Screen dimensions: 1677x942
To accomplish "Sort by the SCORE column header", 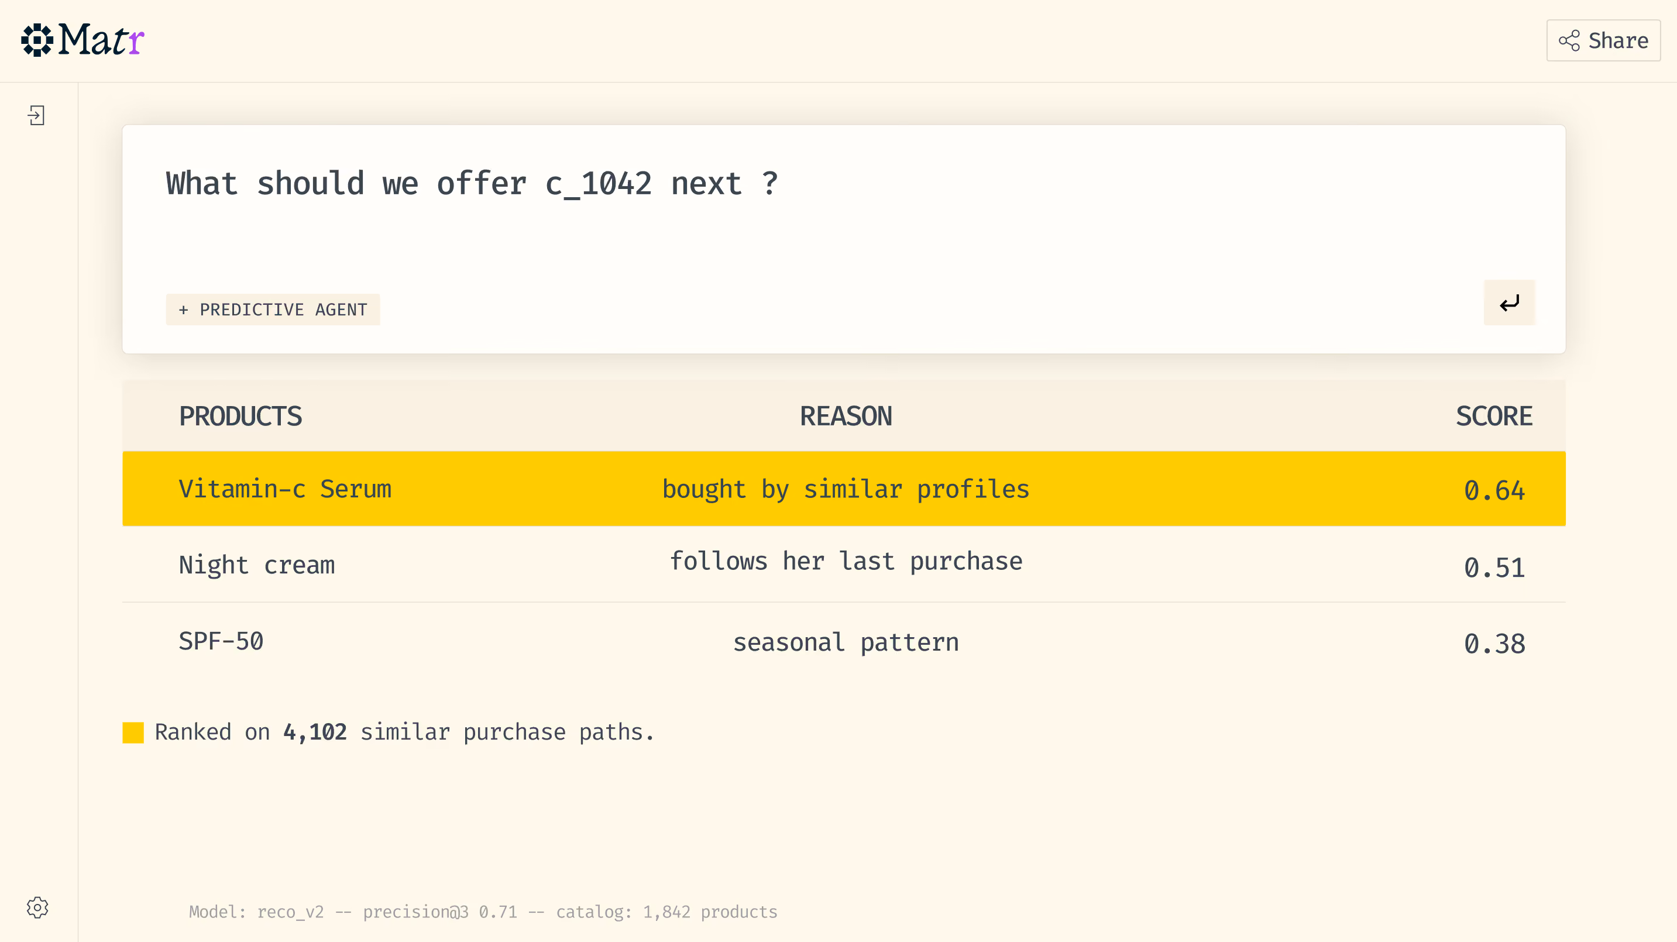I will coord(1494,416).
